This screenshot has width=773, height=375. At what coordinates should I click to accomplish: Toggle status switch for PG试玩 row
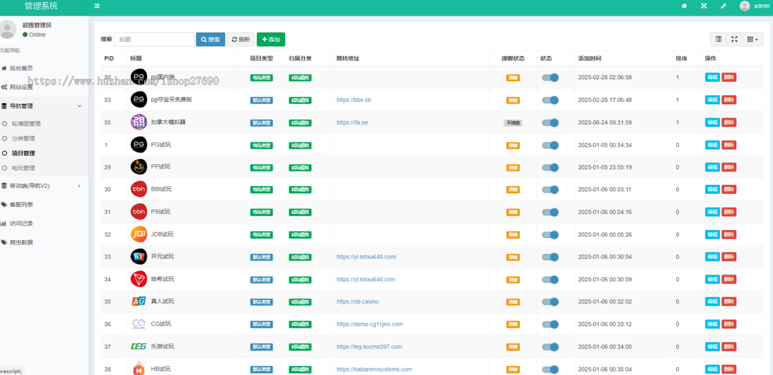point(550,145)
